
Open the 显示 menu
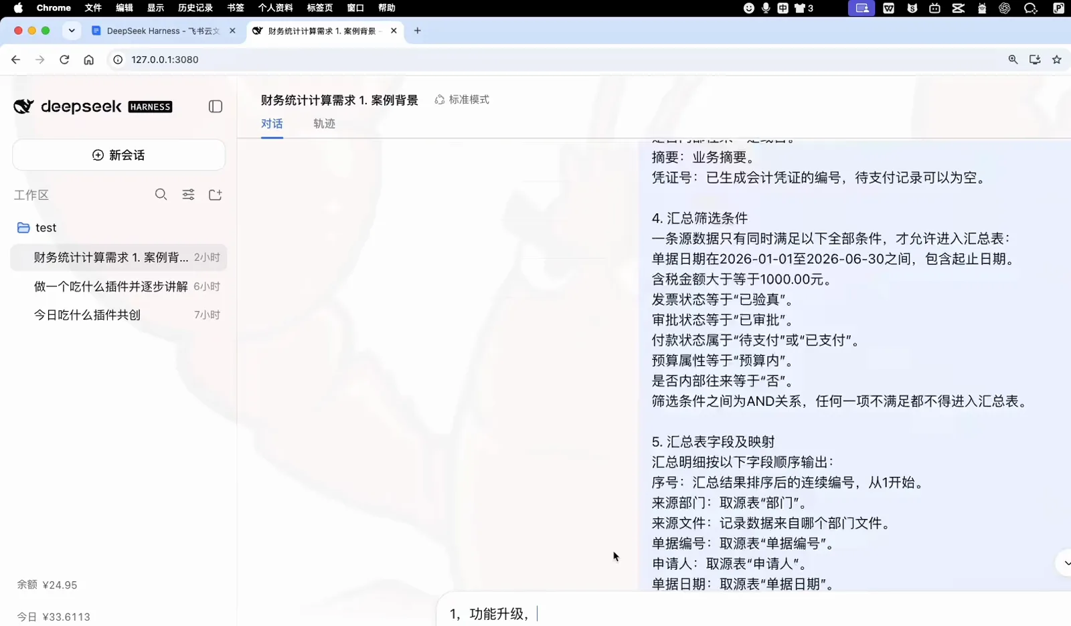(156, 8)
